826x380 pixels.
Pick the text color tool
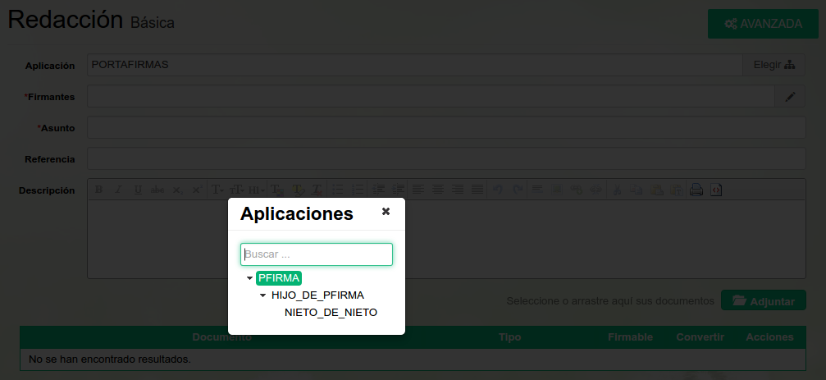(x=277, y=190)
